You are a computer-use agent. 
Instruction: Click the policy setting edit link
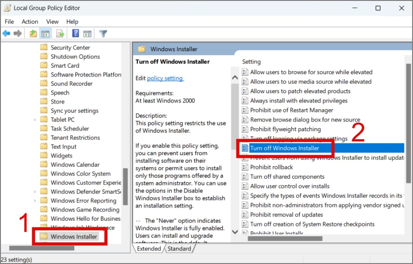[x=165, y=78]
